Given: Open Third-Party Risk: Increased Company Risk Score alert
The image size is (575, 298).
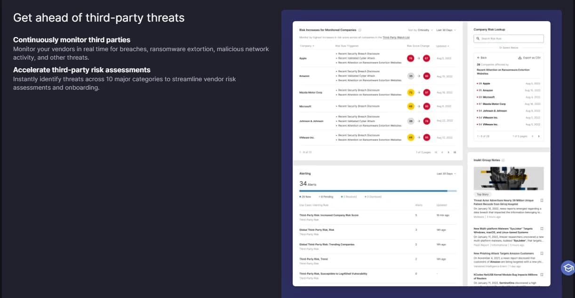Looking at the screenshot, I should point(329,215).
